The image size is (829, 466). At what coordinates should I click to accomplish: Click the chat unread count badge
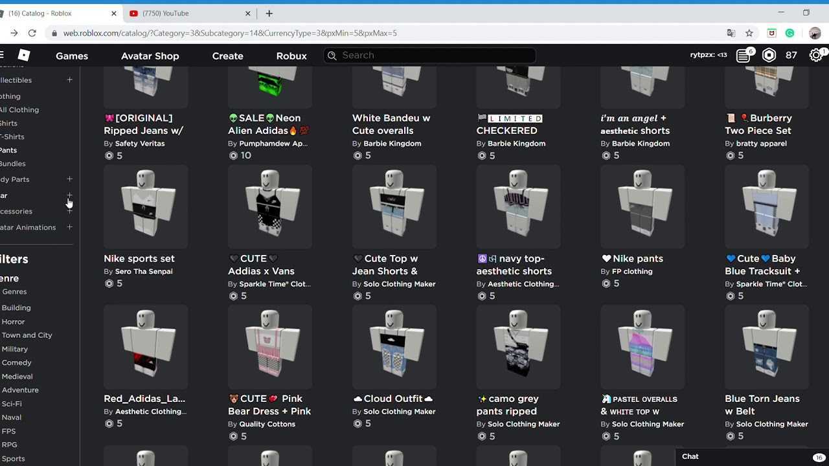(819, 458)
